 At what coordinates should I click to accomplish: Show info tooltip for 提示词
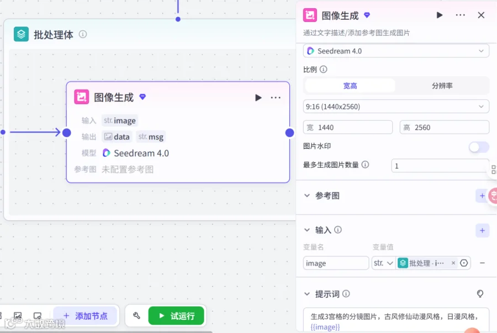click(x=346, y=294)
